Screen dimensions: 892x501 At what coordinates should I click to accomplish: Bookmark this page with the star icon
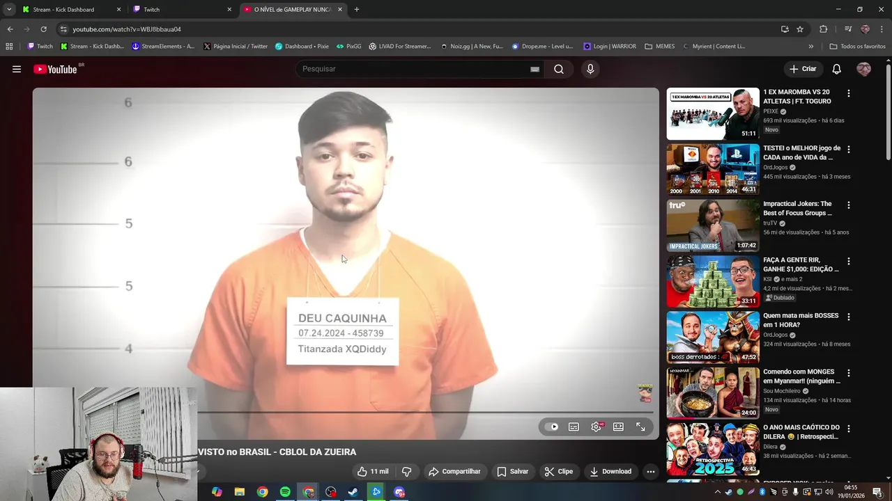[x=800, y=29]
